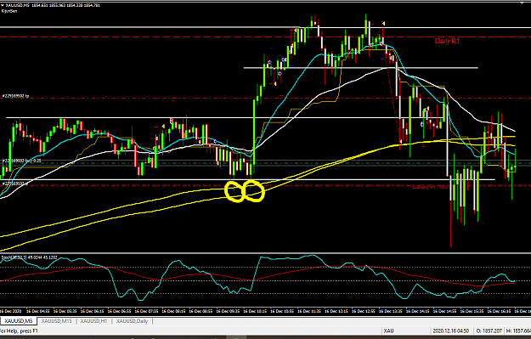Switch to the XAUUSD,M5 chart tab
The image size is (531, 339).
click(x=19, y=320)
